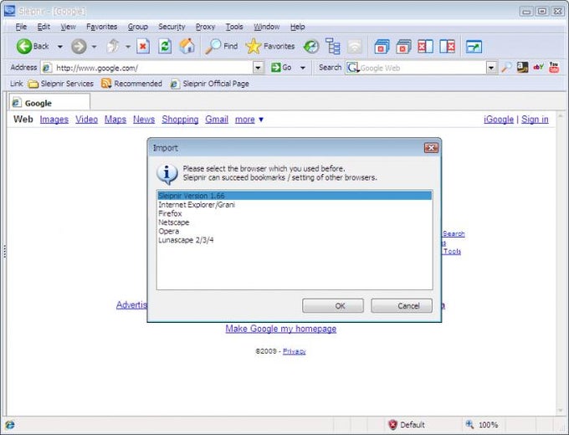Viewport: 569px width, 435px height.
Task: Click Make Google my homepage link
Action: [281, 329]
